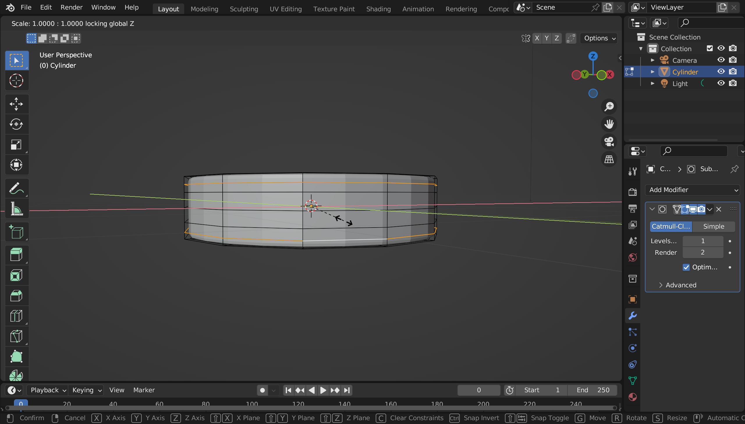
Task: Open the Modifier properties wrench tab
Action: (x=632, y=316)
